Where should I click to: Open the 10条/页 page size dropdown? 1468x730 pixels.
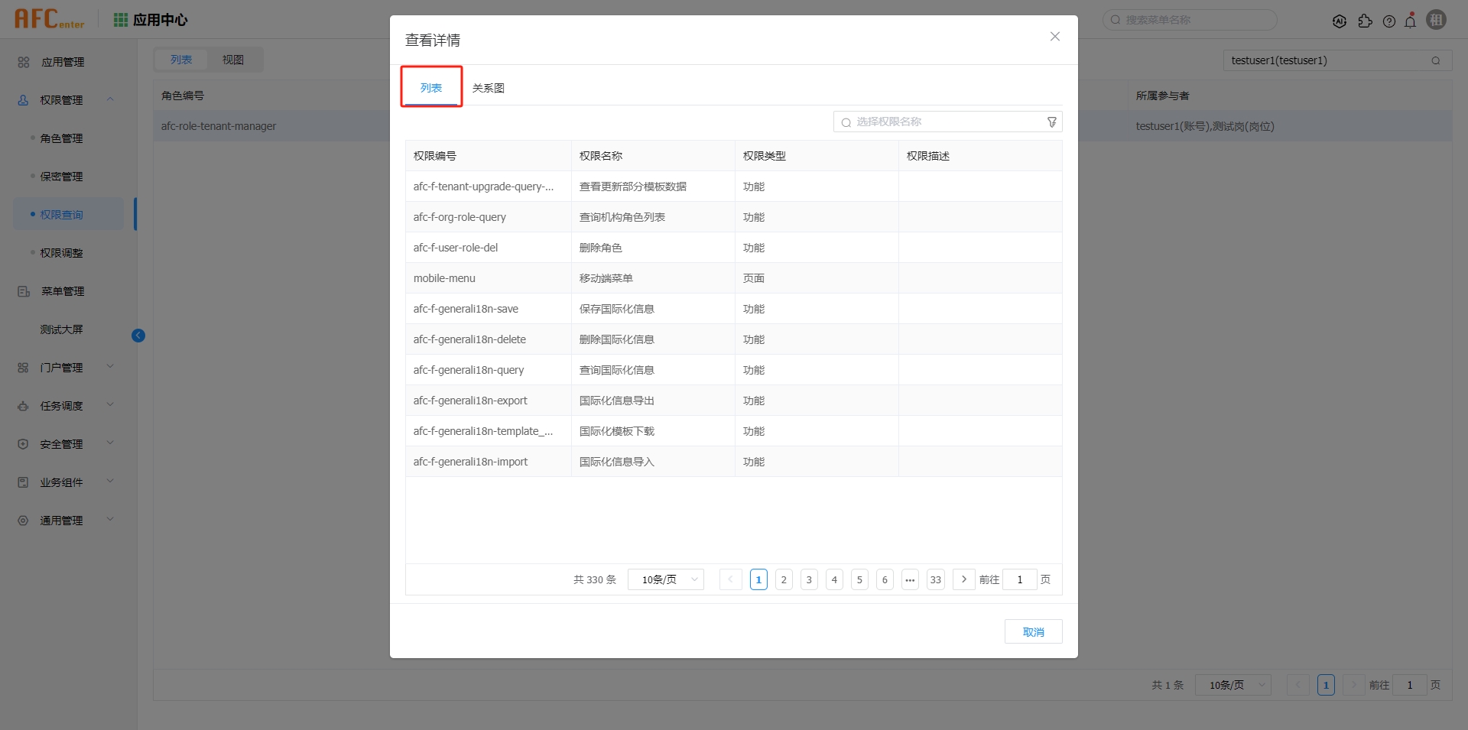pyautogui.click(x=664, y=579)
